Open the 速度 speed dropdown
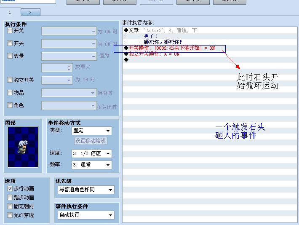Image resolution: width=299 pixels, height=225 pixels. point(92,153)
